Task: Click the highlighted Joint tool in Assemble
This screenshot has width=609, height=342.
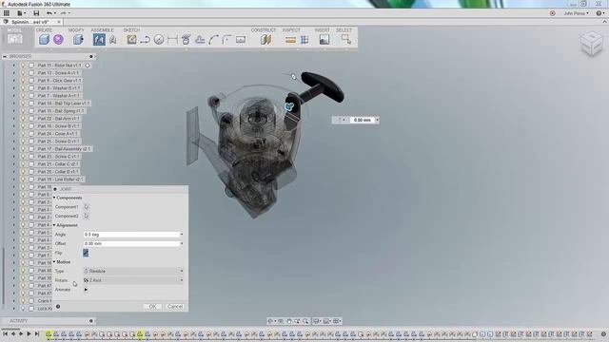Action: point(99,39)
